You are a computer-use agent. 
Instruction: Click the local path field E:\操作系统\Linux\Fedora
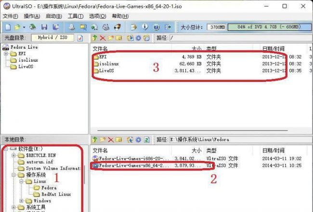pyautogui.click(x=241, y=139)
